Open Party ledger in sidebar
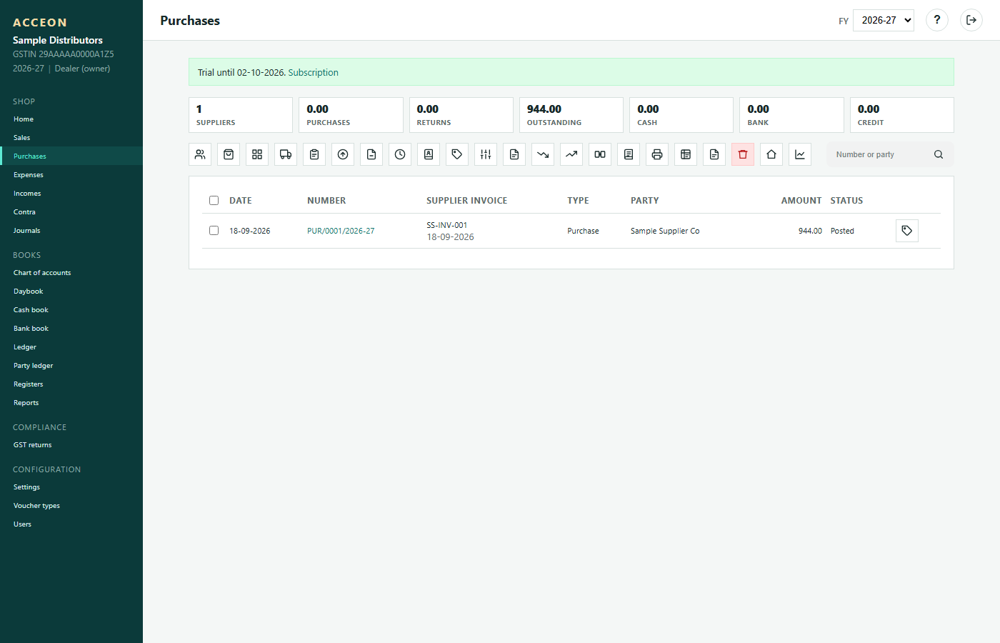This screenshot has height=643, width=1000. tap(71, 366)
